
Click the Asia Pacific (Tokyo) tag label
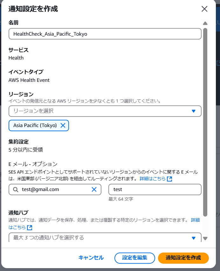tap(35, 125)
